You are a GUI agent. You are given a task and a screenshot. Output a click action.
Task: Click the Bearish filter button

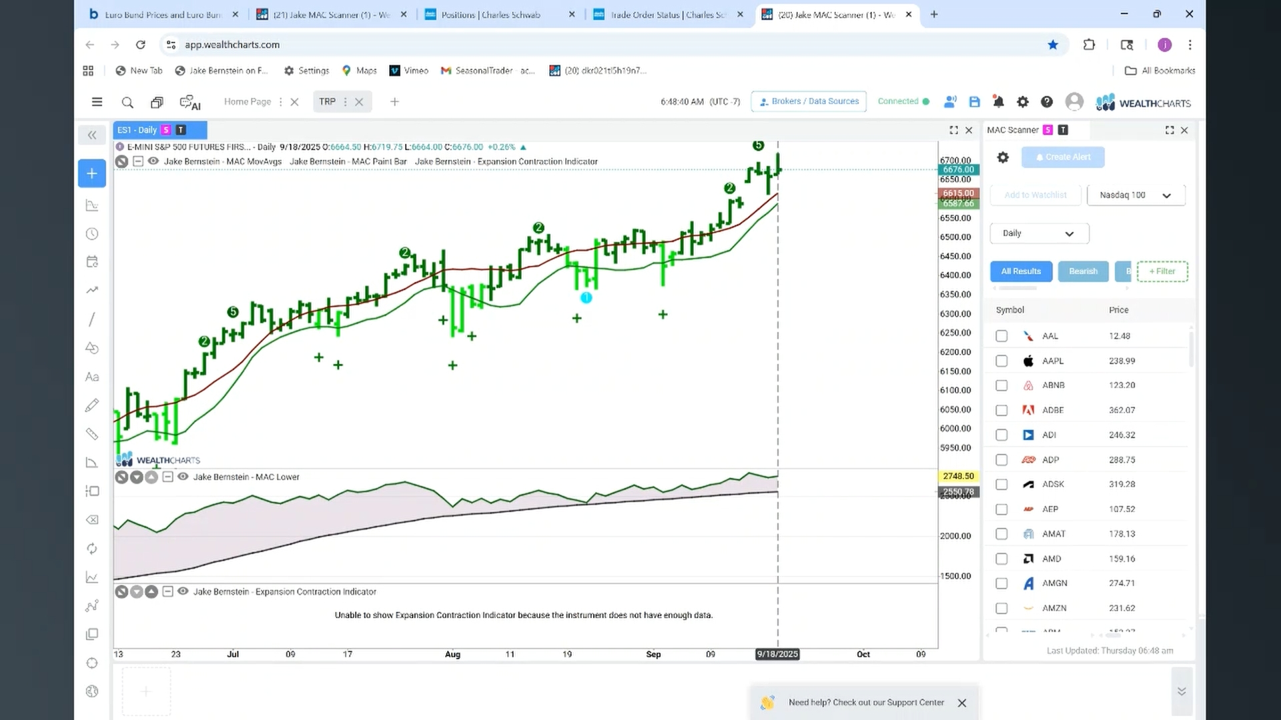tap(1083, 271)
